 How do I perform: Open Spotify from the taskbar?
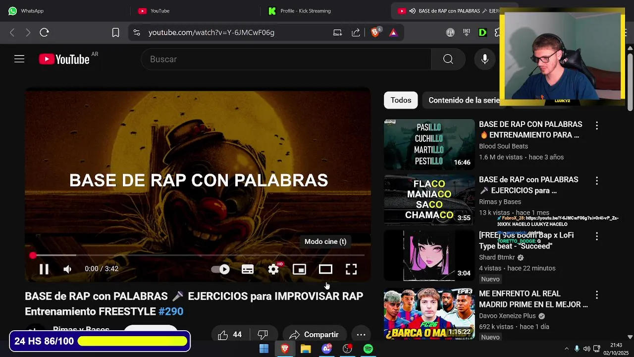(x=368, y=349)
